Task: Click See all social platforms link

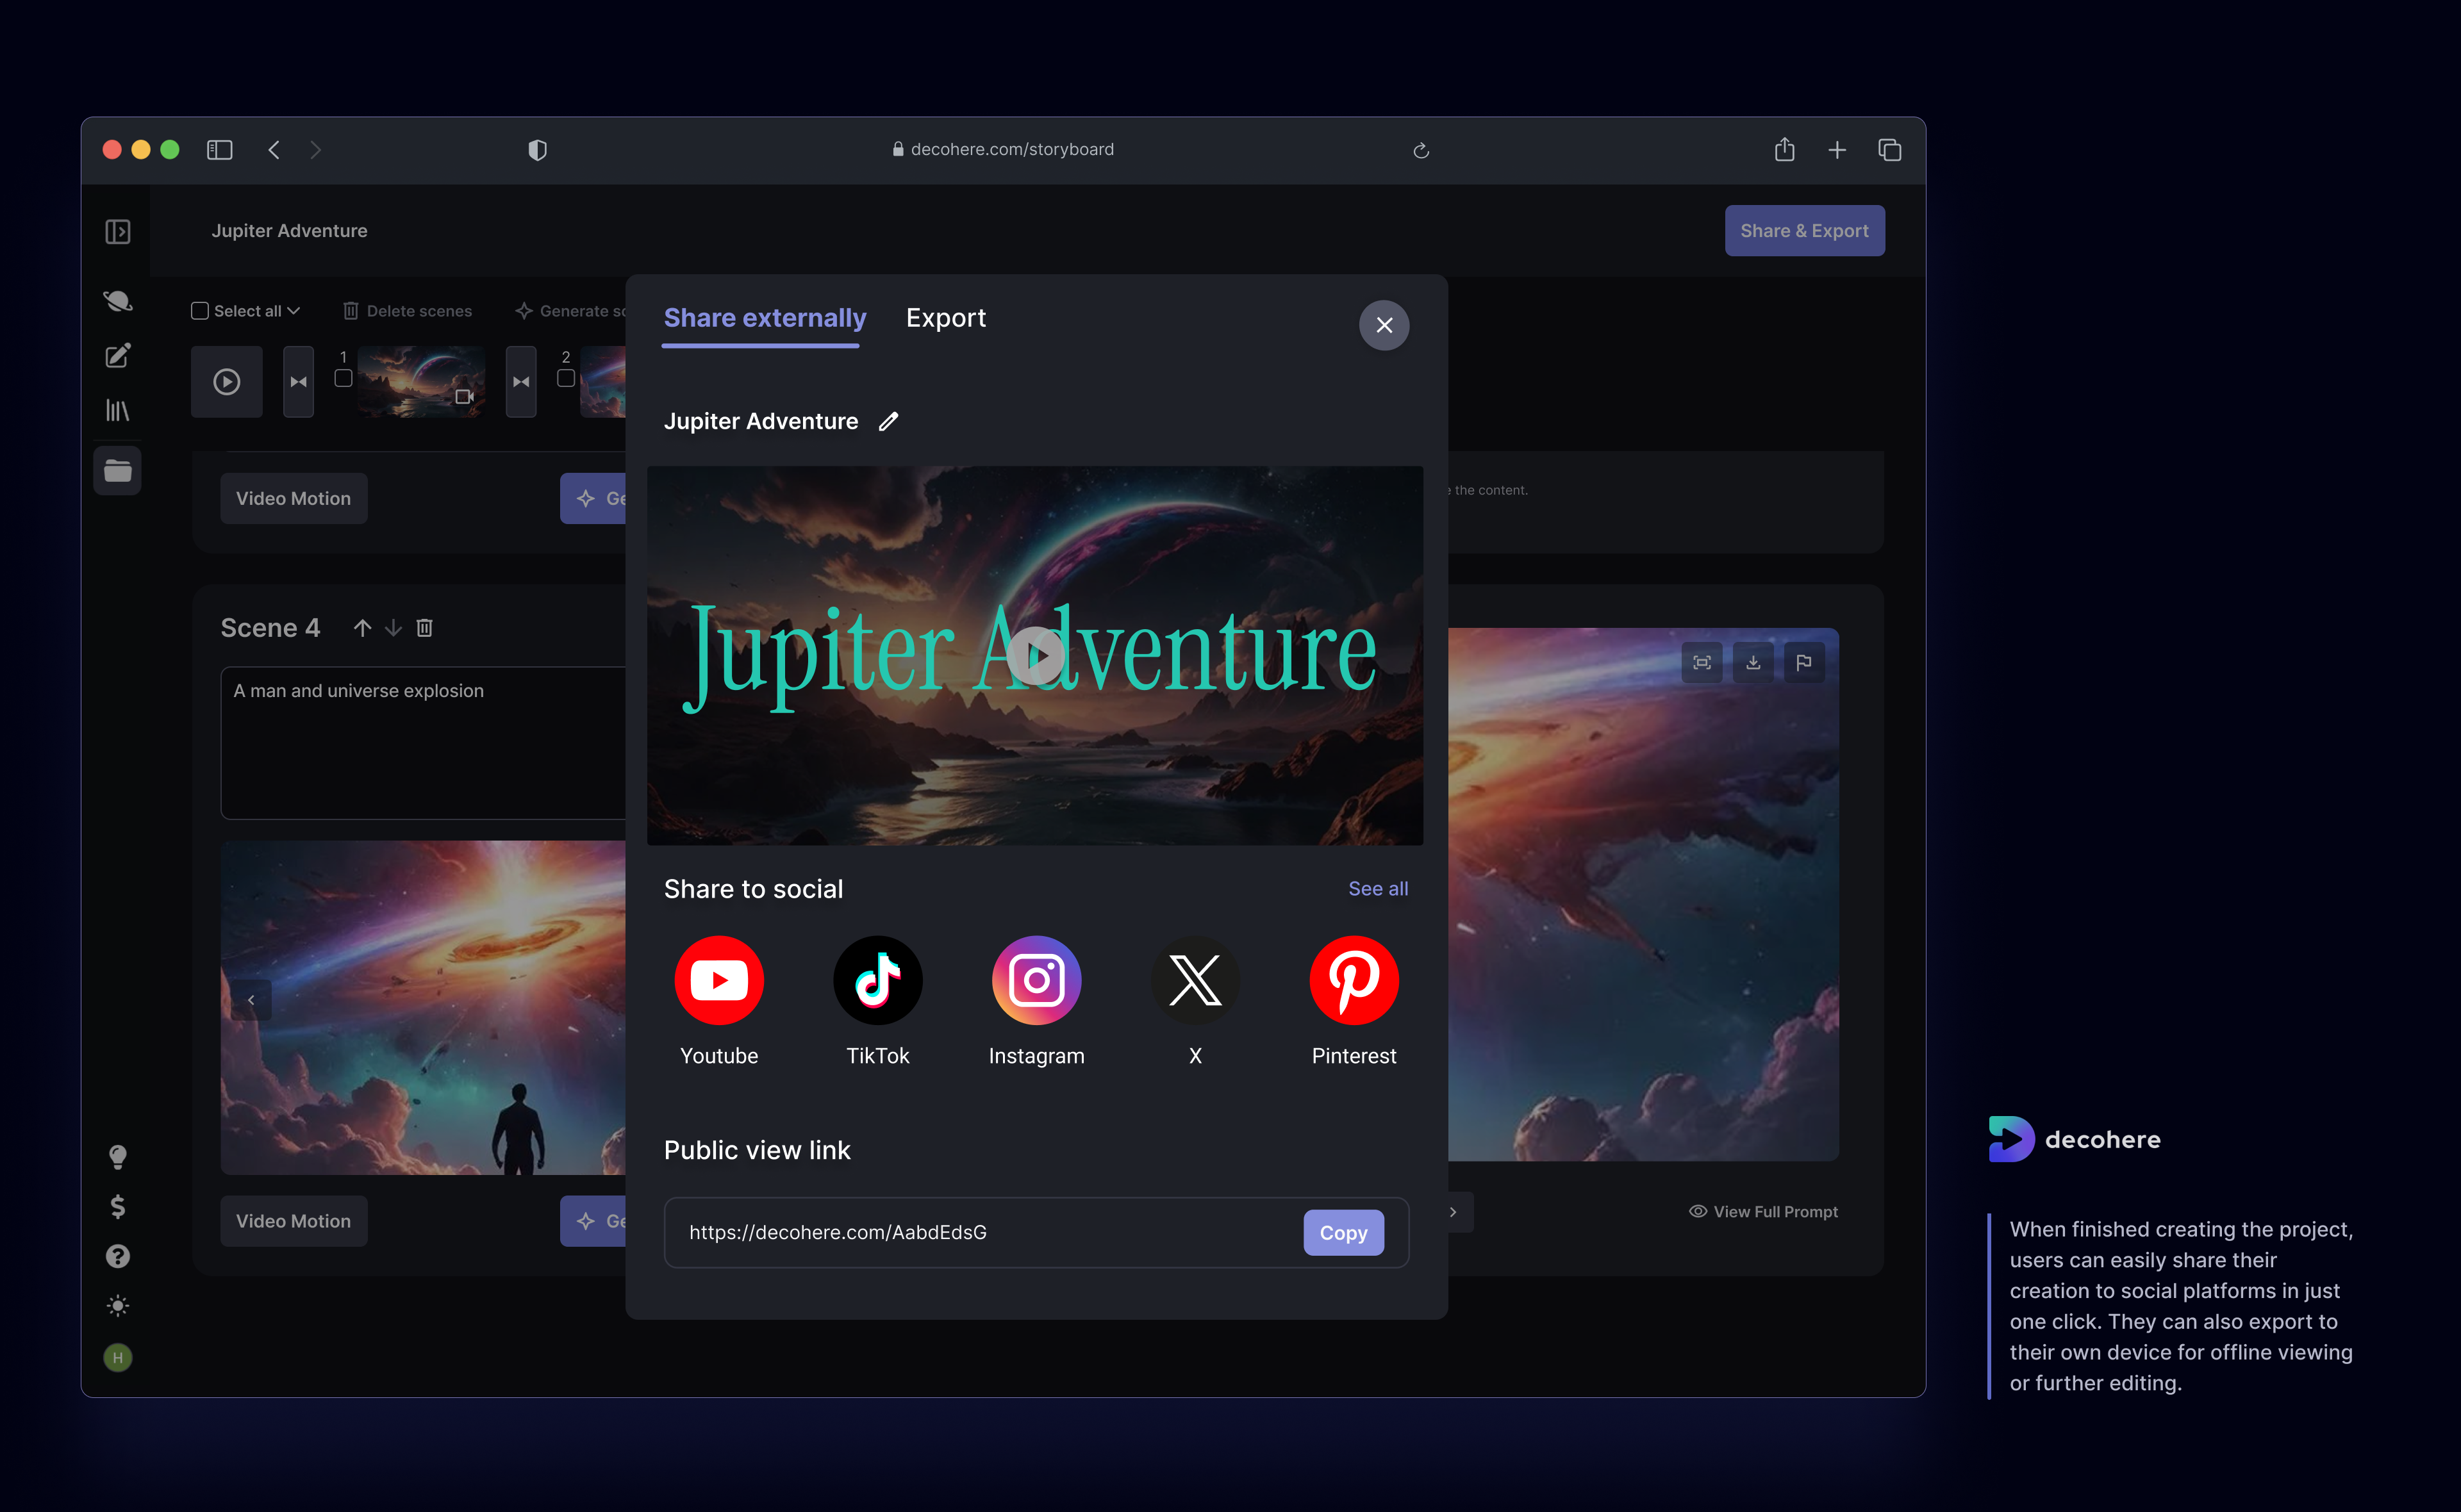Action: 1377,889
